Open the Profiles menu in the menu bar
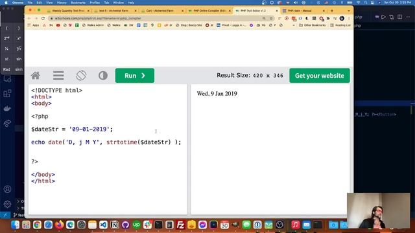Screen dimensions: 415x233 [x=95, y=3]
